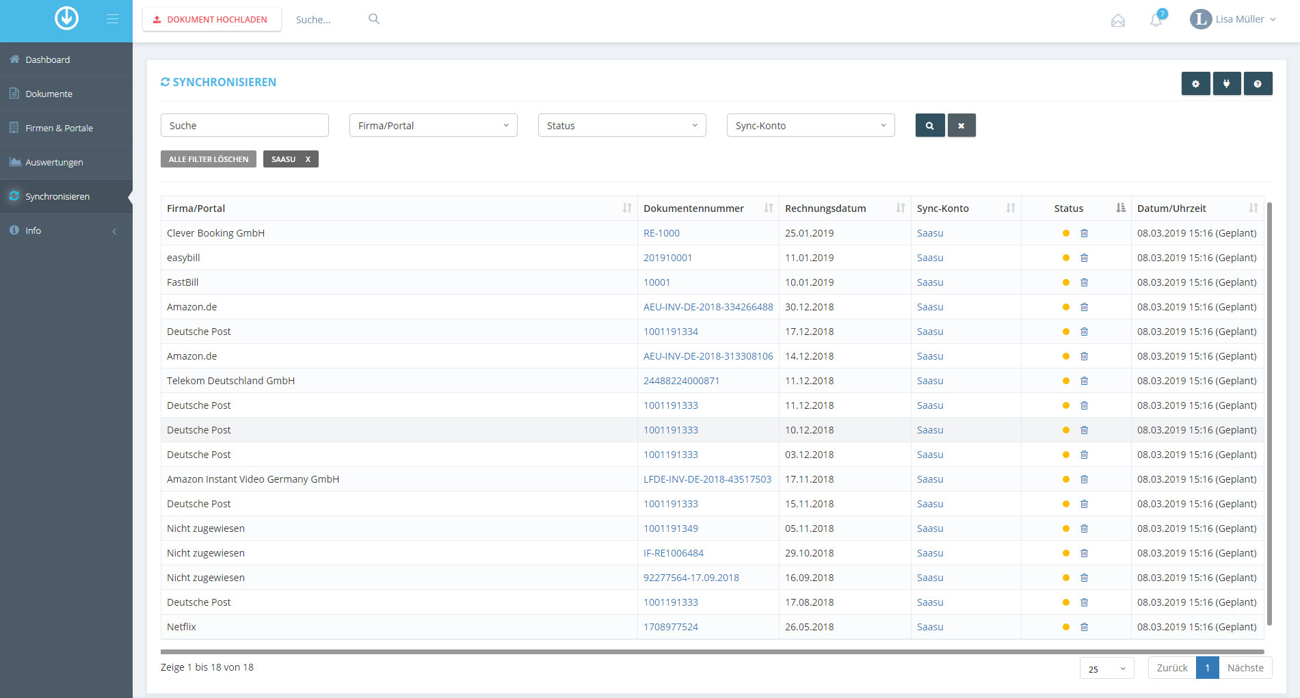Screen dimensions: 1300x698
Task: Toggle the hamburger menu icon
Action: tap(112, 19)
